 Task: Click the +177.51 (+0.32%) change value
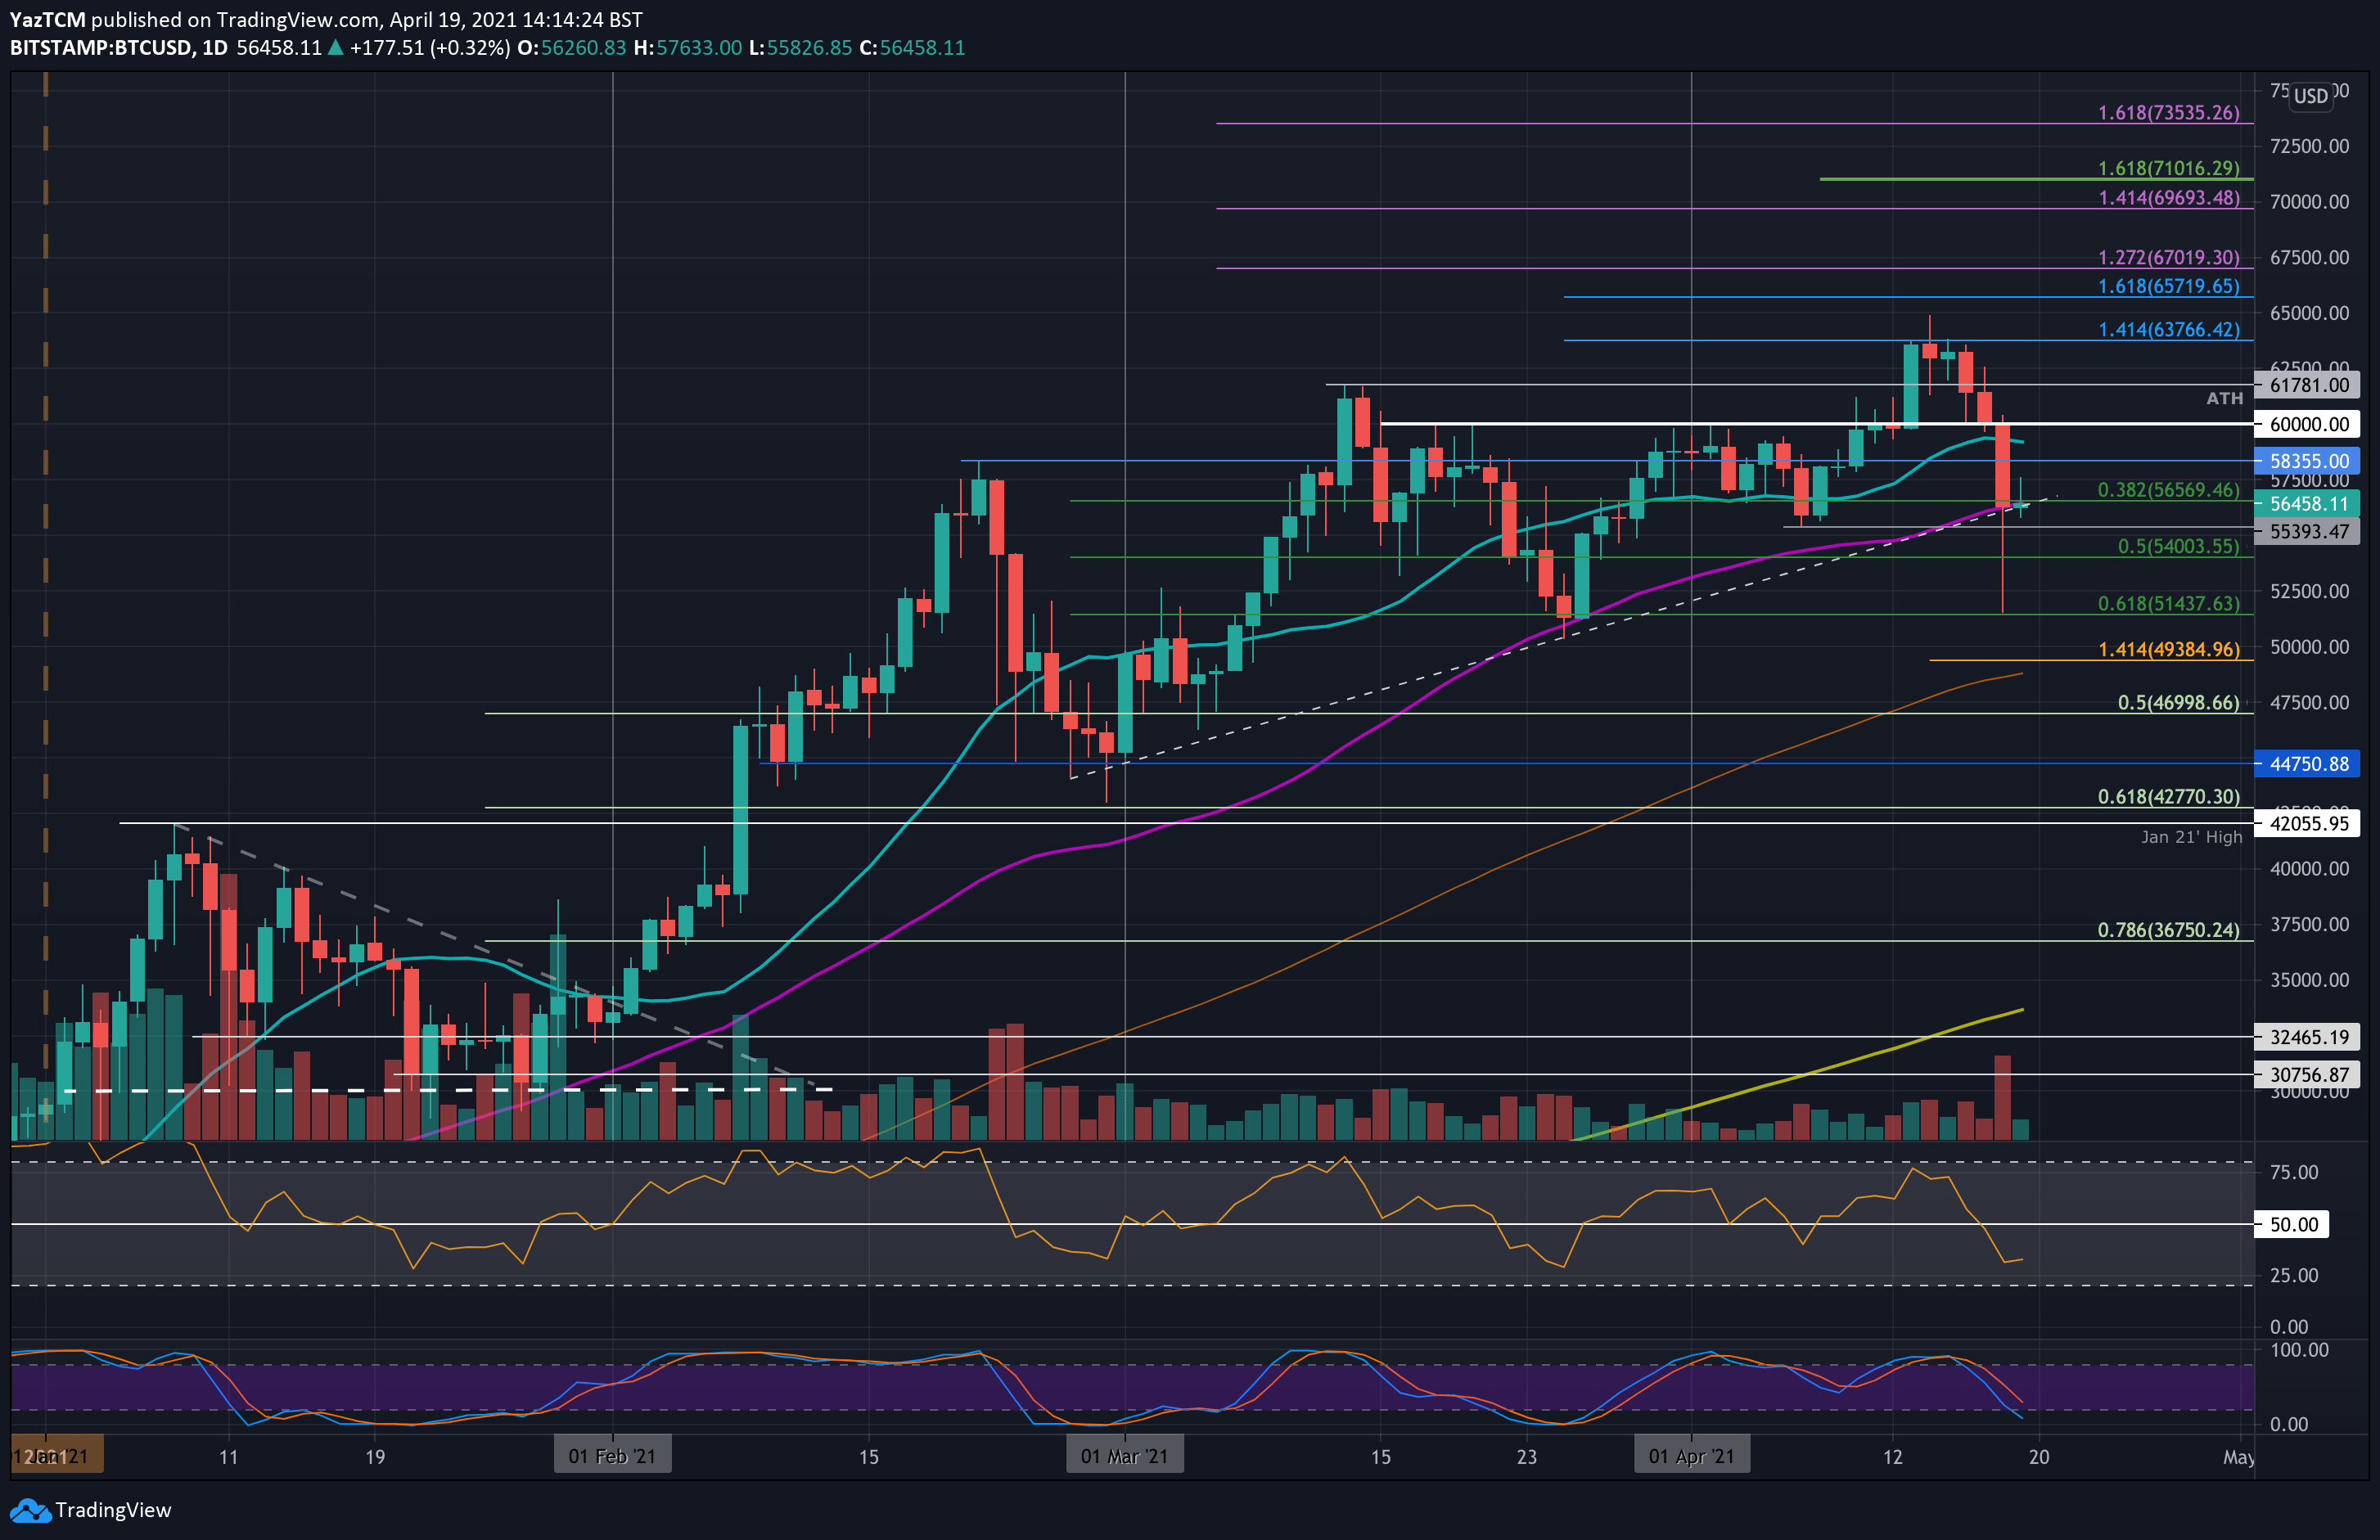[430, 48]
